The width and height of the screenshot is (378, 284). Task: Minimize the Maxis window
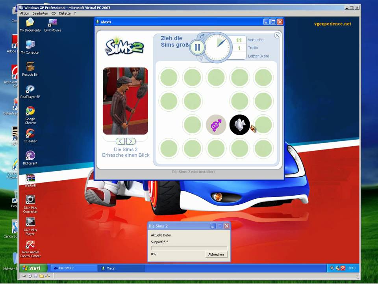coord(266,22)
